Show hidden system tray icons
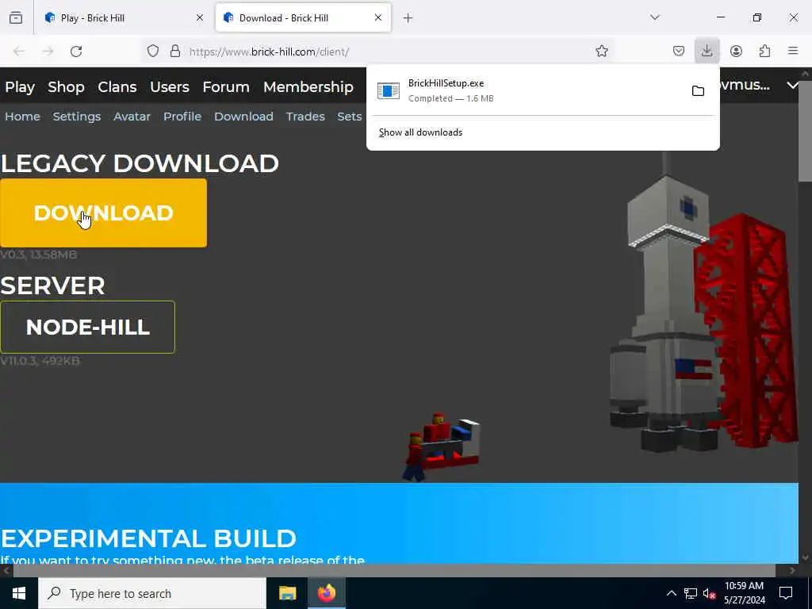 click(671, 593)
